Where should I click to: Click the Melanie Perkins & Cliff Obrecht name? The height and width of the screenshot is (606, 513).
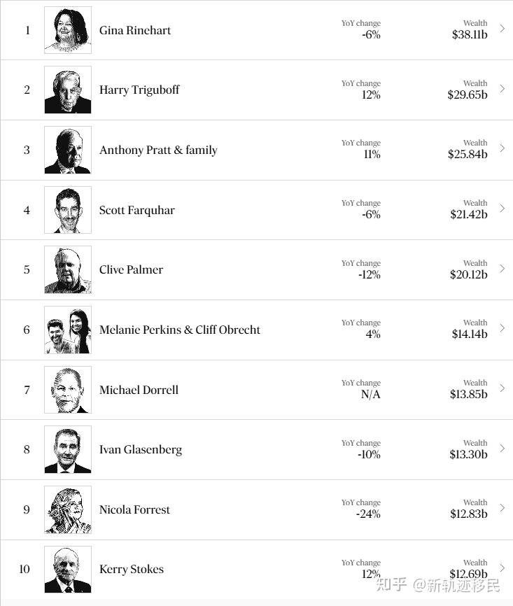(x=180, y=330)
